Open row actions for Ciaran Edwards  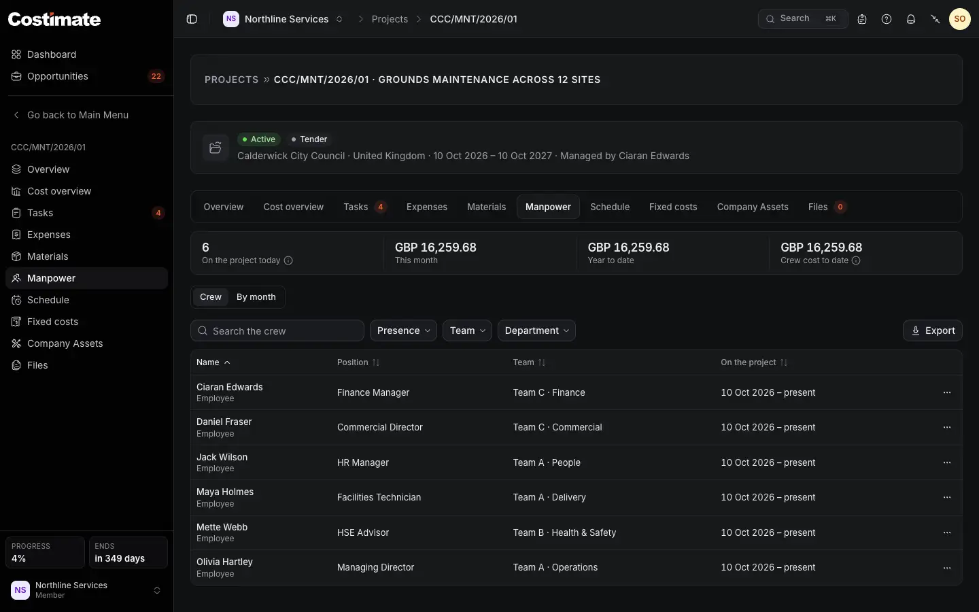947,392
